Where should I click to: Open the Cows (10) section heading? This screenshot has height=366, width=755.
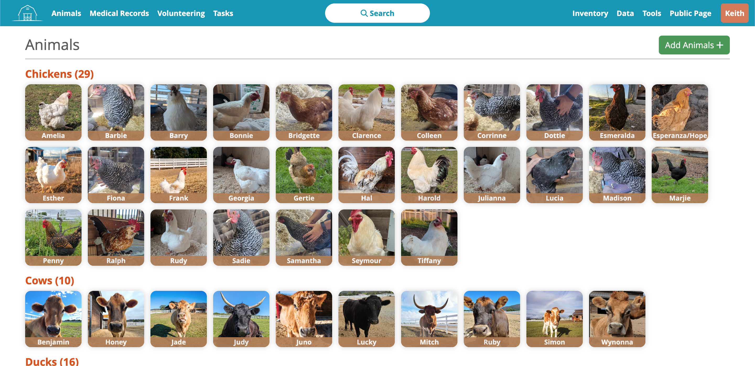[x=50, y=280]
